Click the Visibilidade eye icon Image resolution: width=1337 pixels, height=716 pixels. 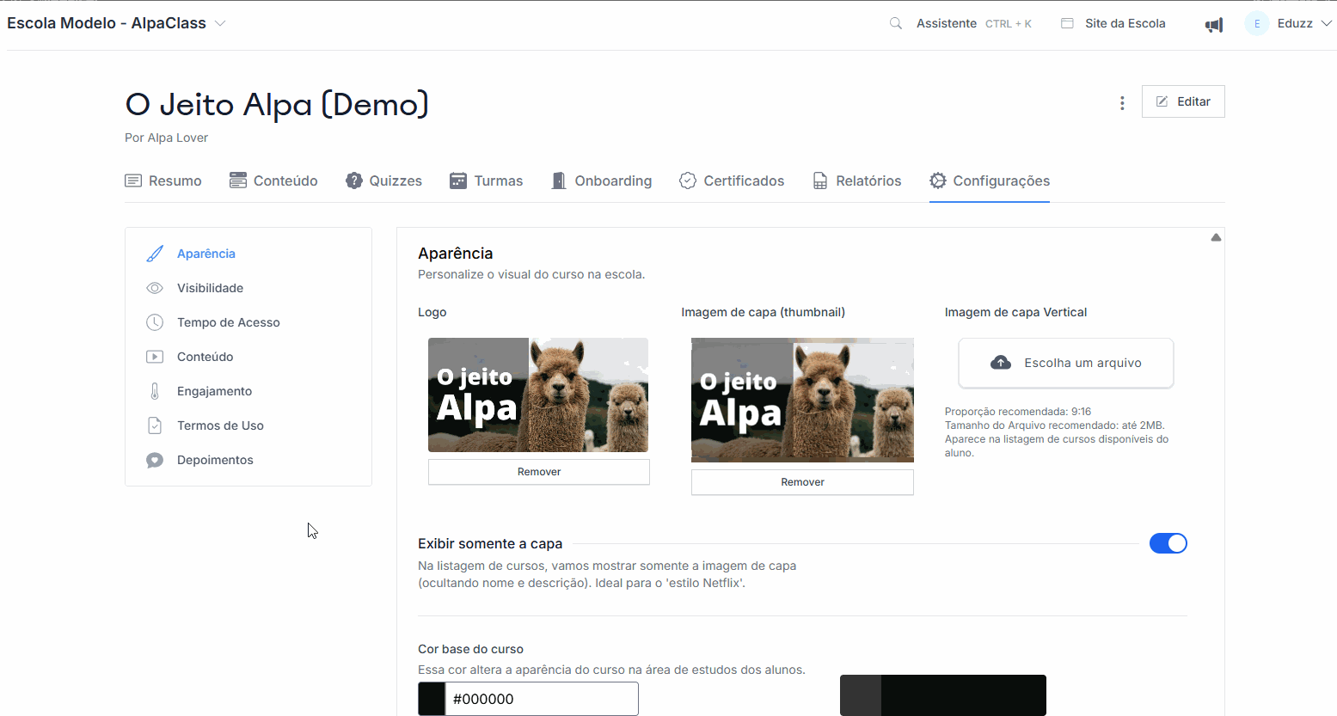tap(155, 288)
